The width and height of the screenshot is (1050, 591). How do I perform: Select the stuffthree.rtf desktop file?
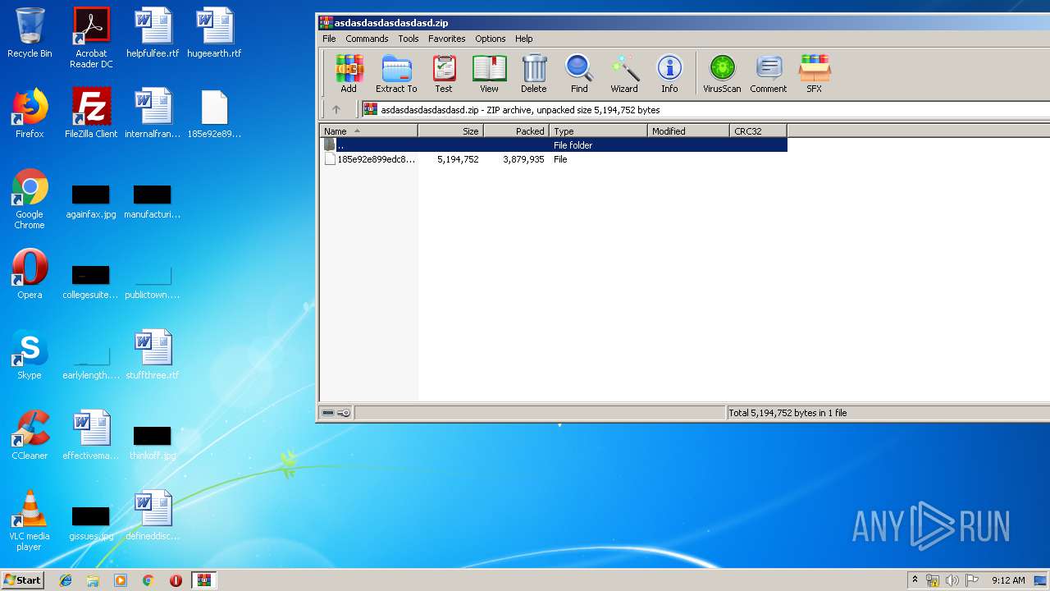click(x=153, y=355)
